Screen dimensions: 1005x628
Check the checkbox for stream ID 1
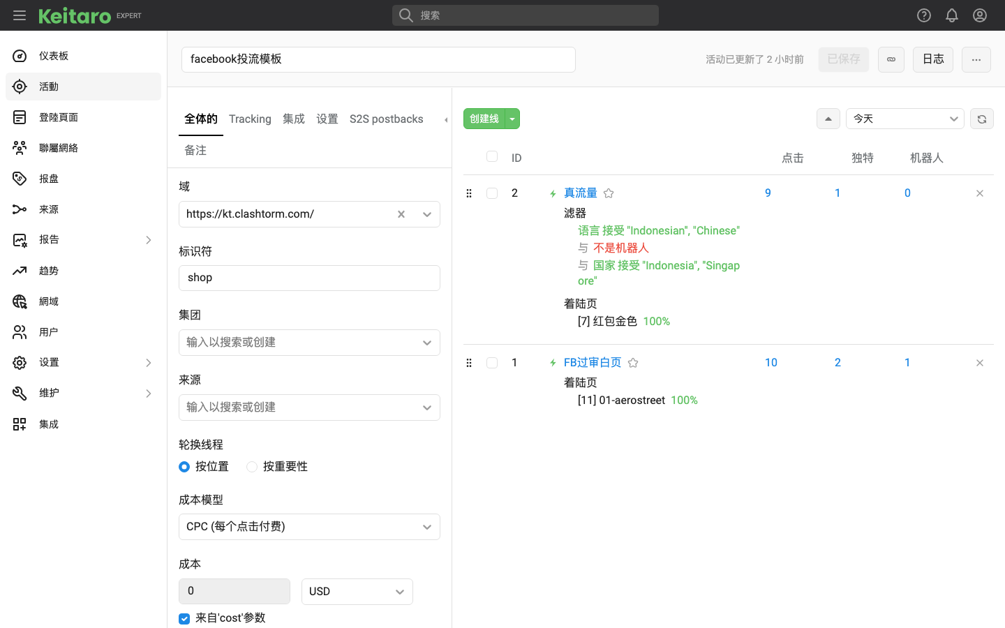pos(492,363)
